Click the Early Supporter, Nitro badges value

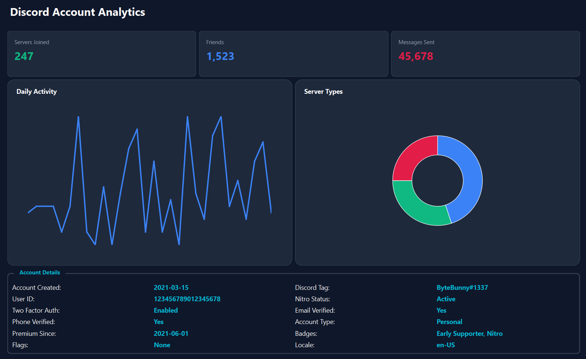(x=469, y=334)
